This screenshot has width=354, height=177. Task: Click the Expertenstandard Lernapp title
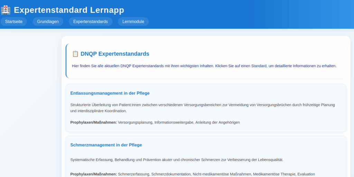point(69,10)
